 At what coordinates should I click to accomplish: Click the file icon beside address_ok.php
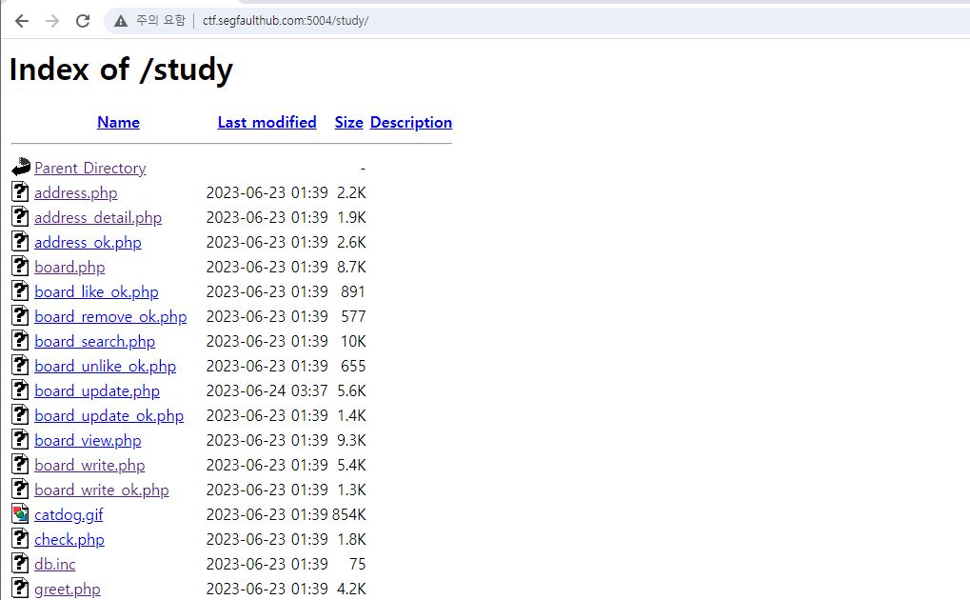pos(20,241)
